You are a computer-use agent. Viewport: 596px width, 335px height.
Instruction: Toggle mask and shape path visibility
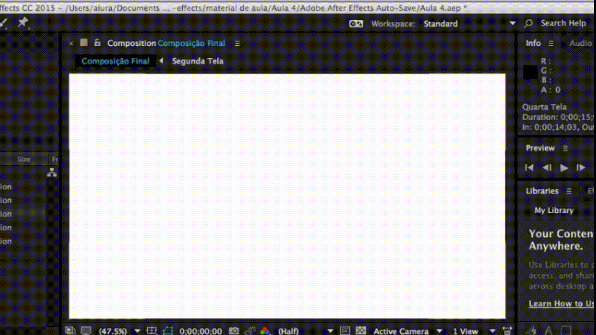(168, 331)
